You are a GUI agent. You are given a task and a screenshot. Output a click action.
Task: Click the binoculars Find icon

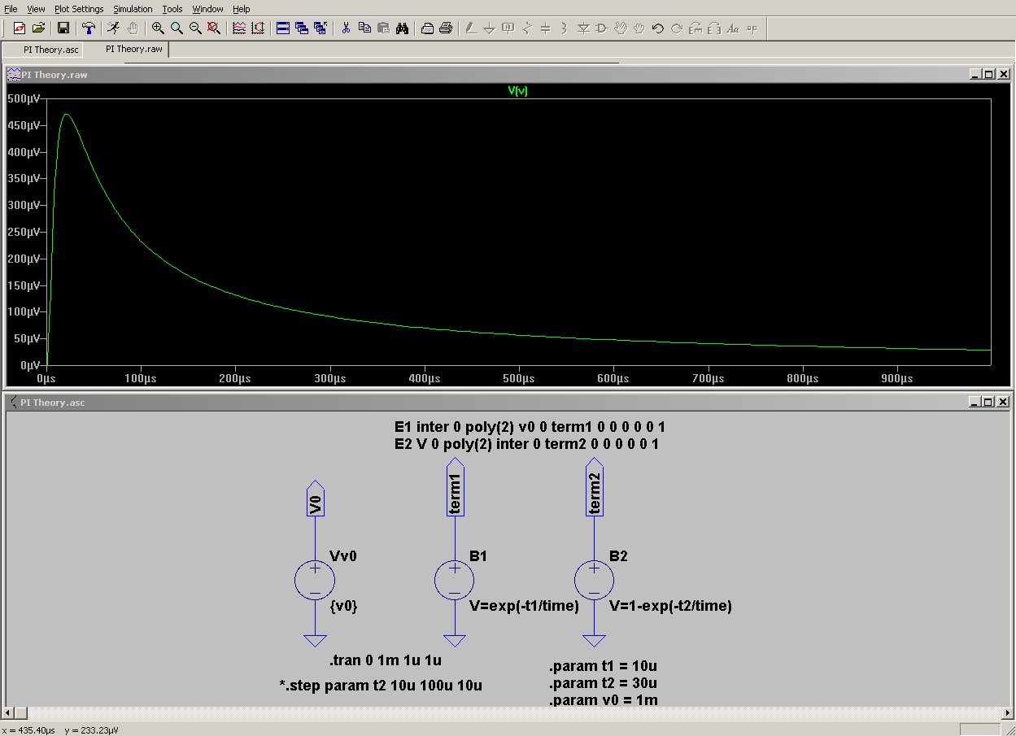[x=402, y=28]
